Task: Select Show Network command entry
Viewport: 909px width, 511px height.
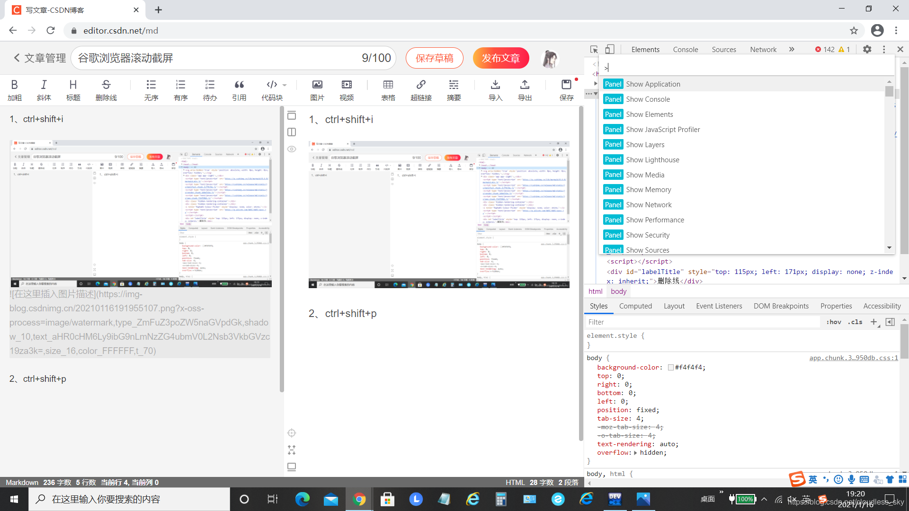Action: point(649,205)
